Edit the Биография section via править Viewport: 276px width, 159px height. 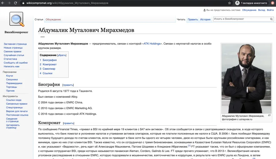point(68,85)
